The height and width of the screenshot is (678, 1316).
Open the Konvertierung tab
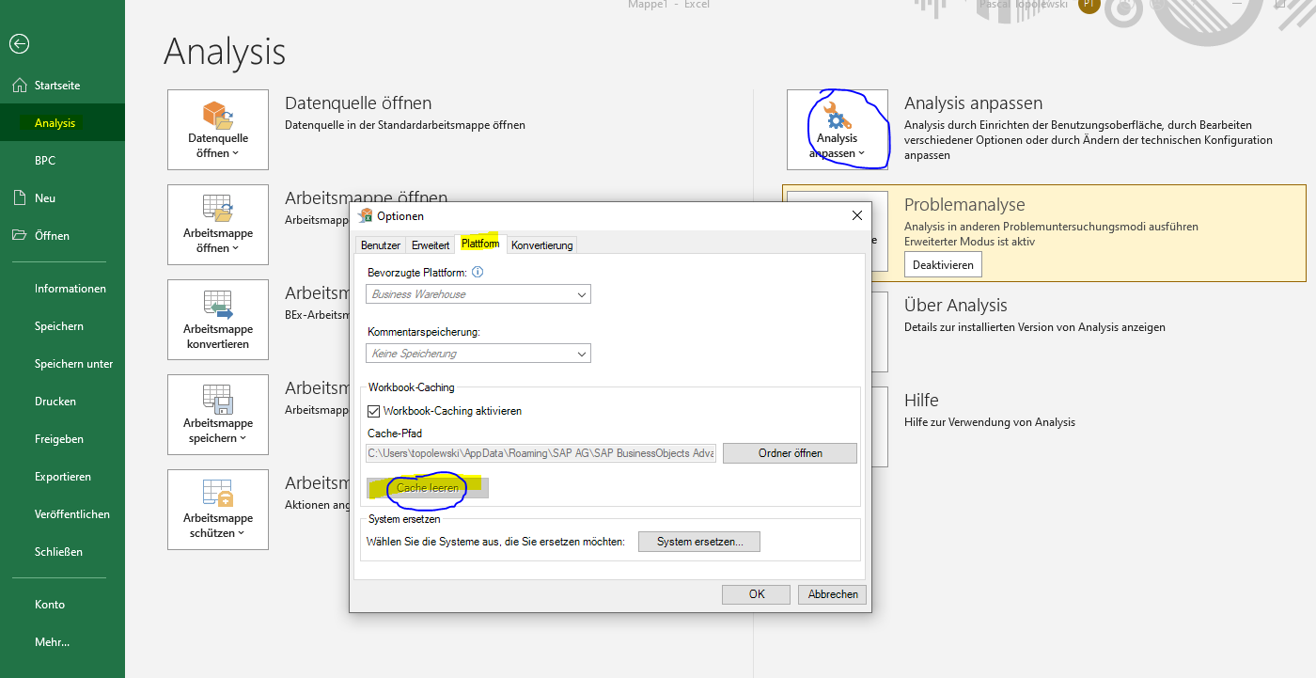pos(542,245)
